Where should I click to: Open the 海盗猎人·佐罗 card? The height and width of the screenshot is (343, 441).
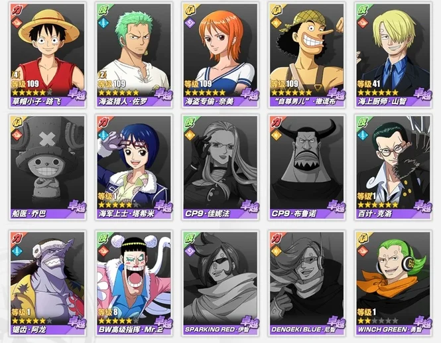pos(134,56)
